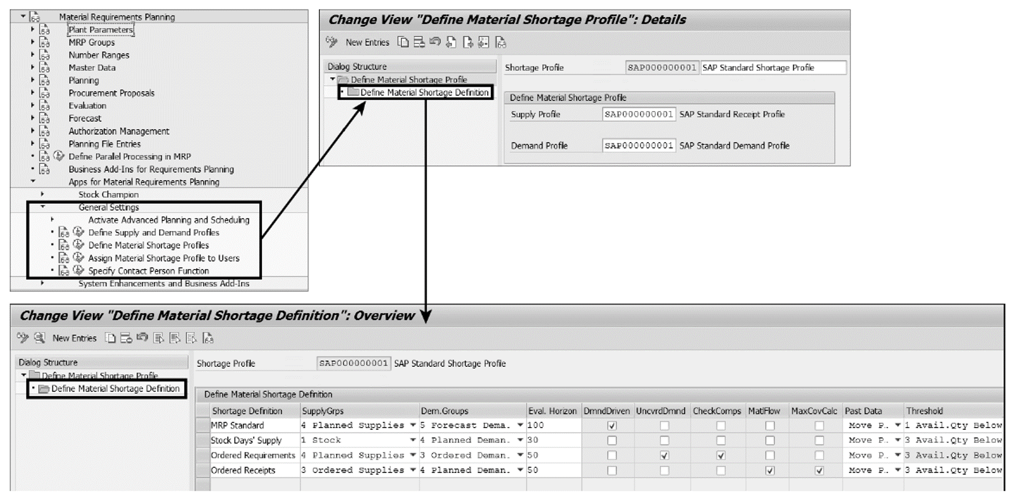The height and width of the screenshot is (500, 1014).
Task: Disable UncvrdDmnd checkbox for Ordered Requirements
Action: coord(664,455)
